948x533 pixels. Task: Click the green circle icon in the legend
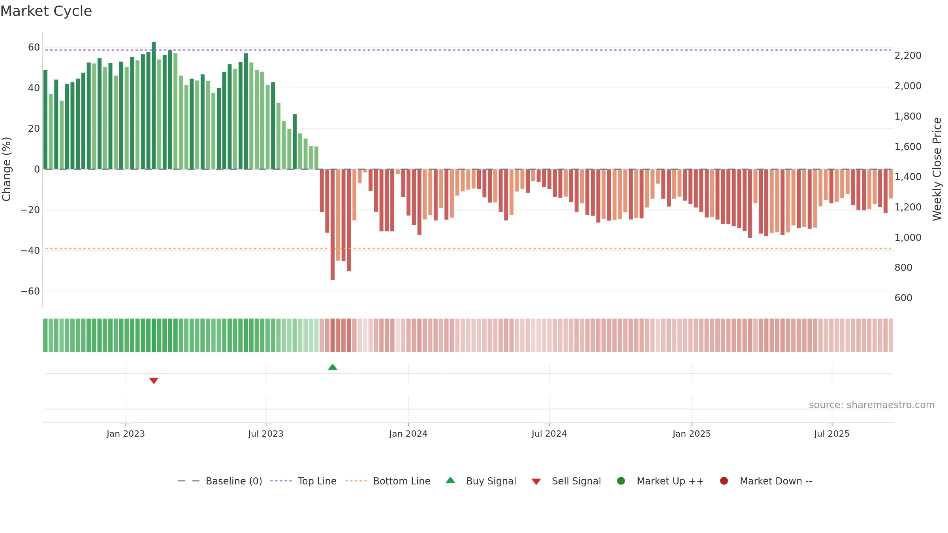tap(621, 481)
